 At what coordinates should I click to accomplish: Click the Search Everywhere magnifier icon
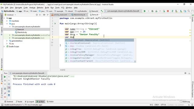(x=189, y=11)
